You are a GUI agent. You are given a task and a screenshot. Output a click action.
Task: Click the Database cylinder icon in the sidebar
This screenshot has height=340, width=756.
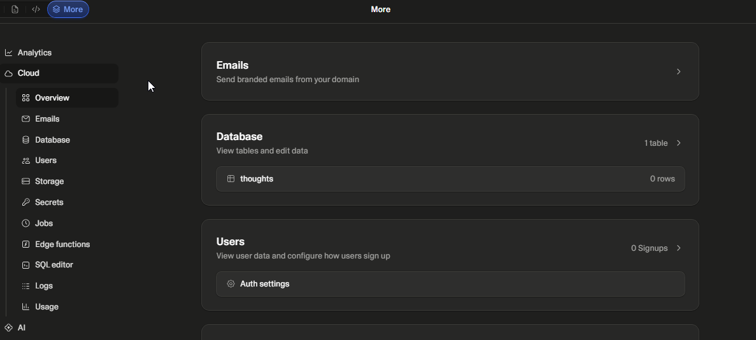click(x=26, y=140)
